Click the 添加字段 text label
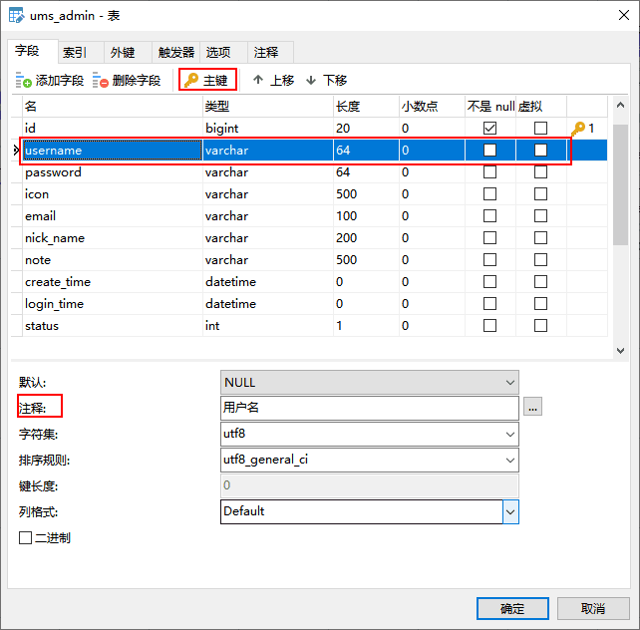 pyautogui.click(x=60, y=80)
